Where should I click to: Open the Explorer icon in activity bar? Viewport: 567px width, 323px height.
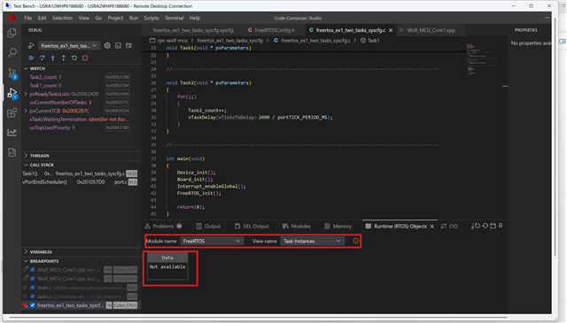click(12, 34)
